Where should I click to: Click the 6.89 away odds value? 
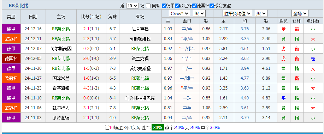coord(266,78)
